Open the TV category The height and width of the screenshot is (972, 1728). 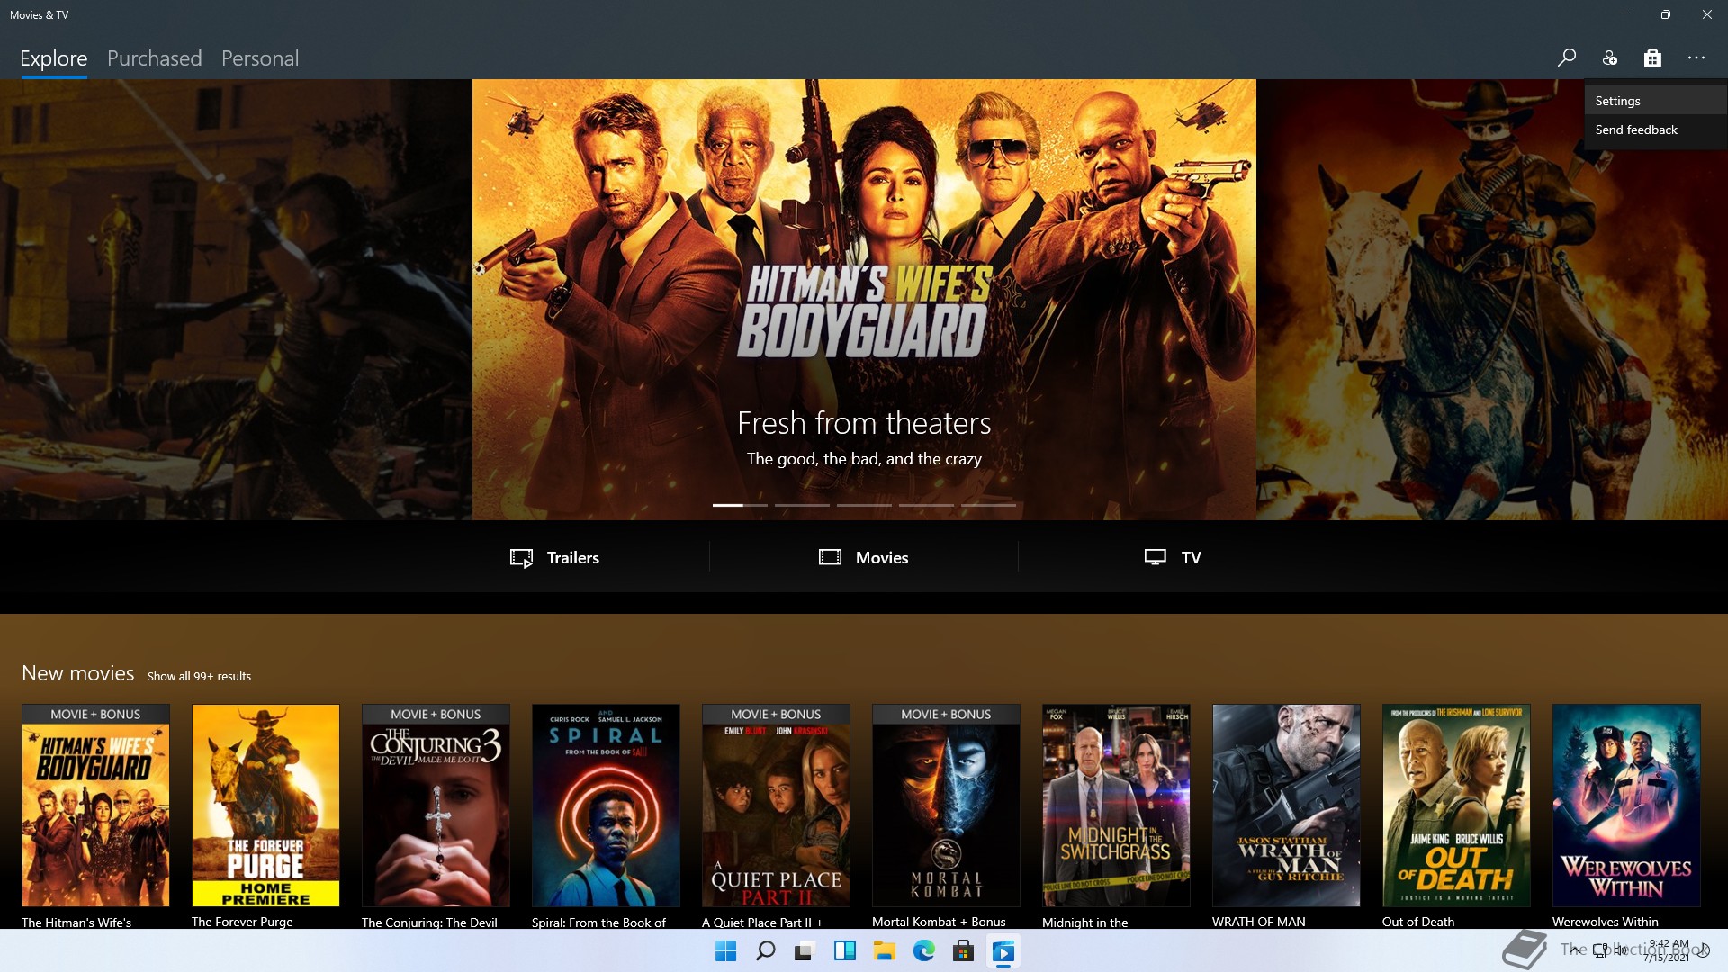[x=1173, y=557]
